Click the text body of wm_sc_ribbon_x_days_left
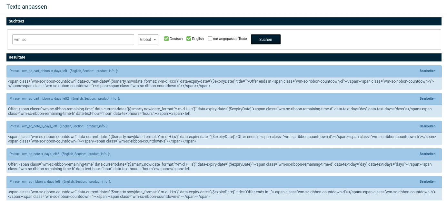Screen dimensions: 447x203 [x=224, y=194]
